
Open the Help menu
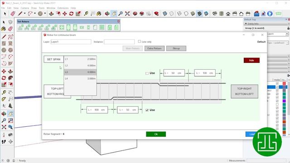pos(73,8)
